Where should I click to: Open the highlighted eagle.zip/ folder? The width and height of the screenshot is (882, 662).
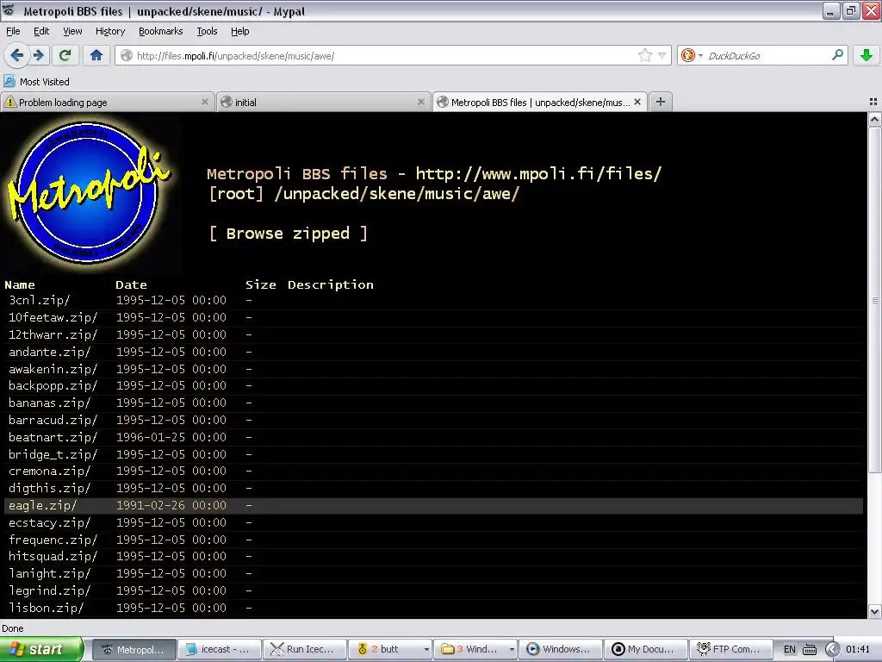42,505
